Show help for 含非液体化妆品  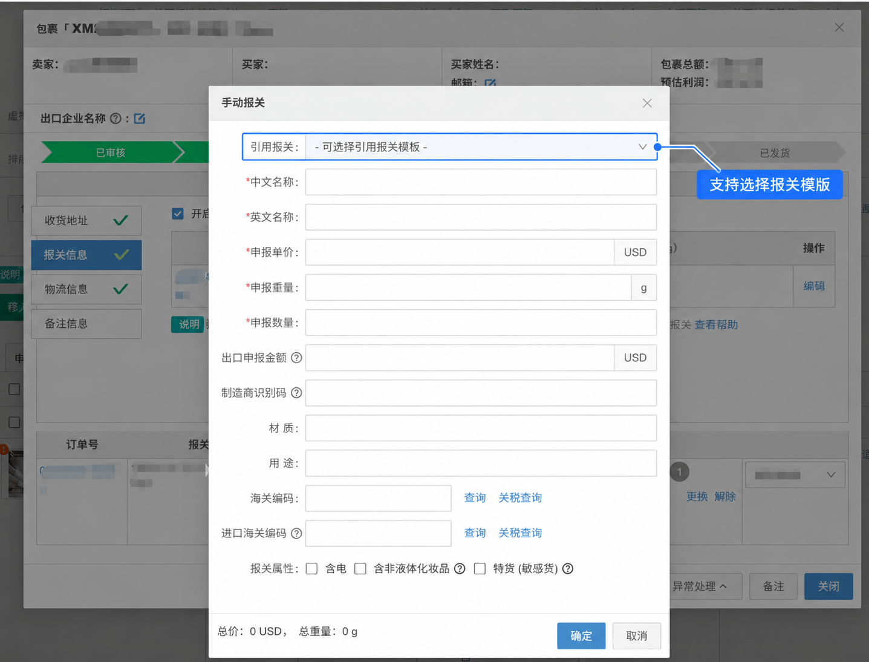click(x=460, y=569)
